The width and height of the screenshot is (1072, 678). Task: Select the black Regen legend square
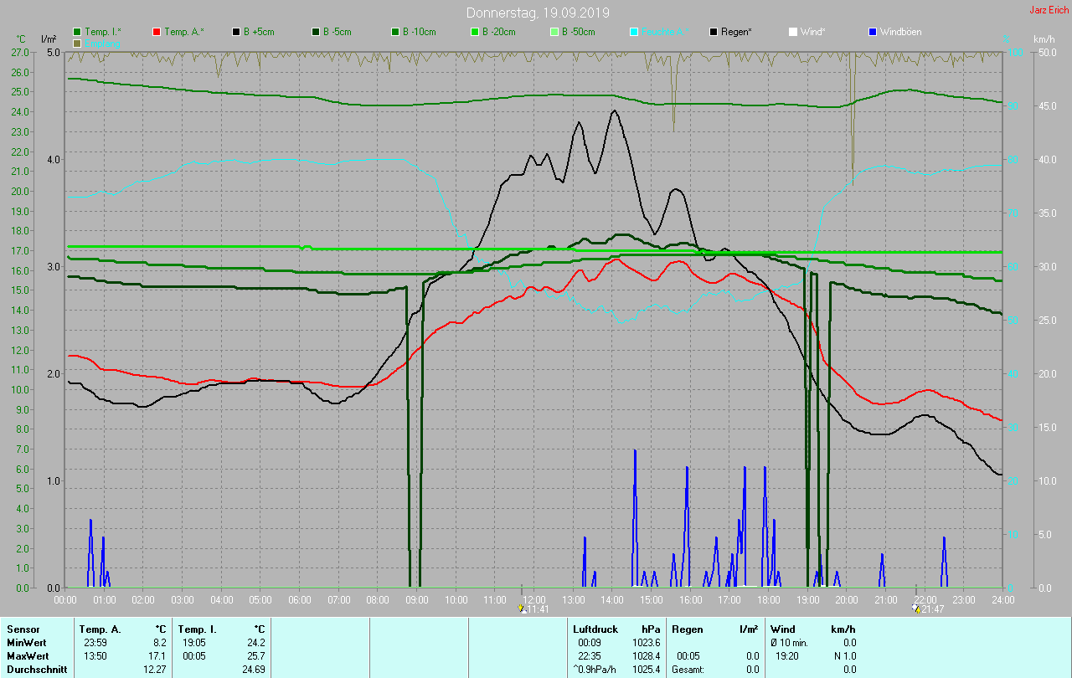click(x=714, y=32)
